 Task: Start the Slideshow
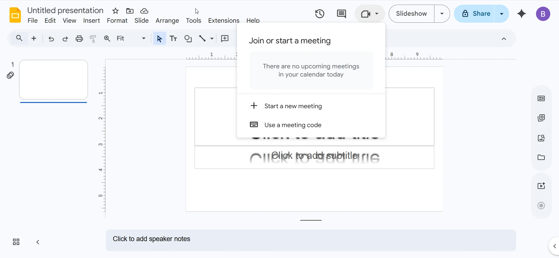[x=411, y=14]
